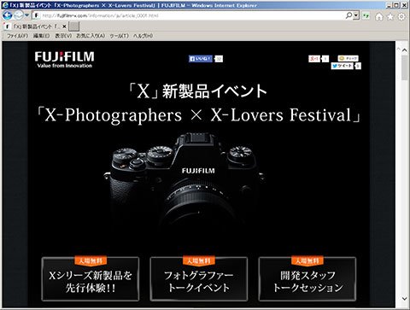The height and width of the screenshot is (310, 410).
Task: Open the Tools gear icon
Action: (401, 16)
